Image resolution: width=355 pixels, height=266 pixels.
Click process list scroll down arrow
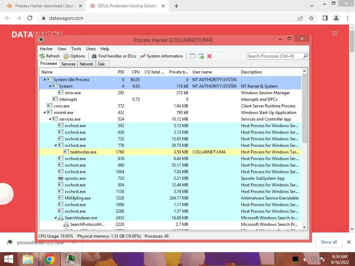[304, 227]
